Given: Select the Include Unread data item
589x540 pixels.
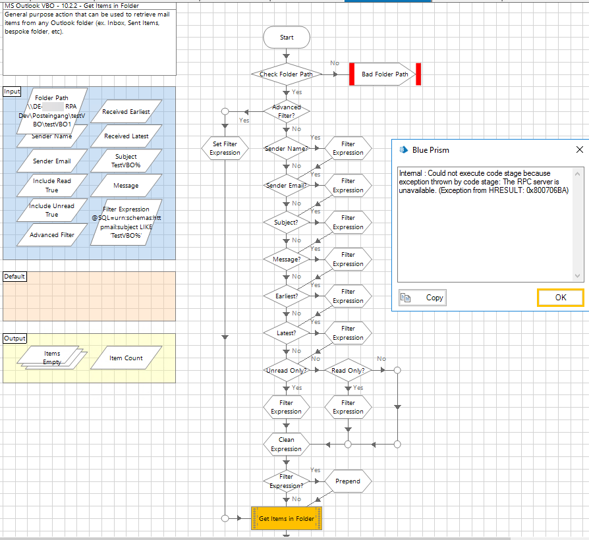Looking at the screenshot, I should tap(52, 210).
